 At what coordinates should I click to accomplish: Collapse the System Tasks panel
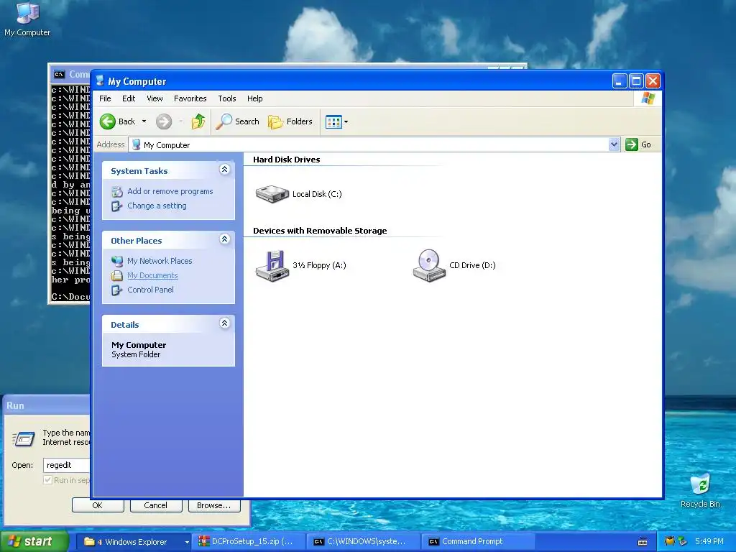(x=224, y=170)
